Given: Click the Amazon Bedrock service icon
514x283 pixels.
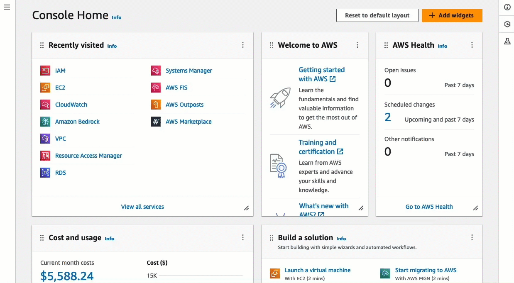Looking at the screenshot, I should pyautogui.click(x=45, y=122).
